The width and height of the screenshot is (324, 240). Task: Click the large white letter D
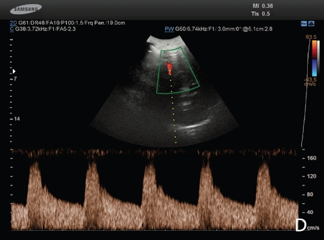pos(301,225)
